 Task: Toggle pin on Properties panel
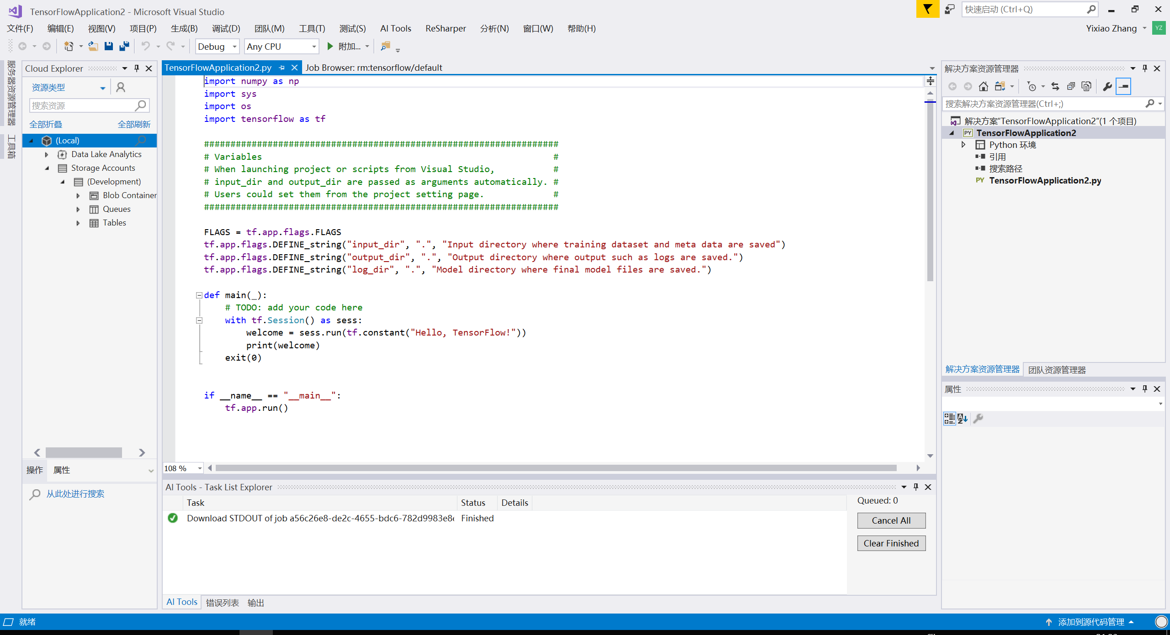point(1145,388)
